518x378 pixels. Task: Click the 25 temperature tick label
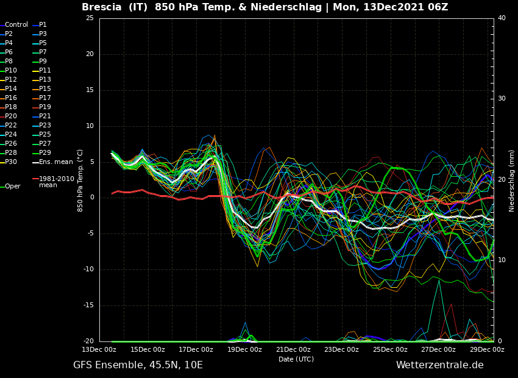[90, 18]
